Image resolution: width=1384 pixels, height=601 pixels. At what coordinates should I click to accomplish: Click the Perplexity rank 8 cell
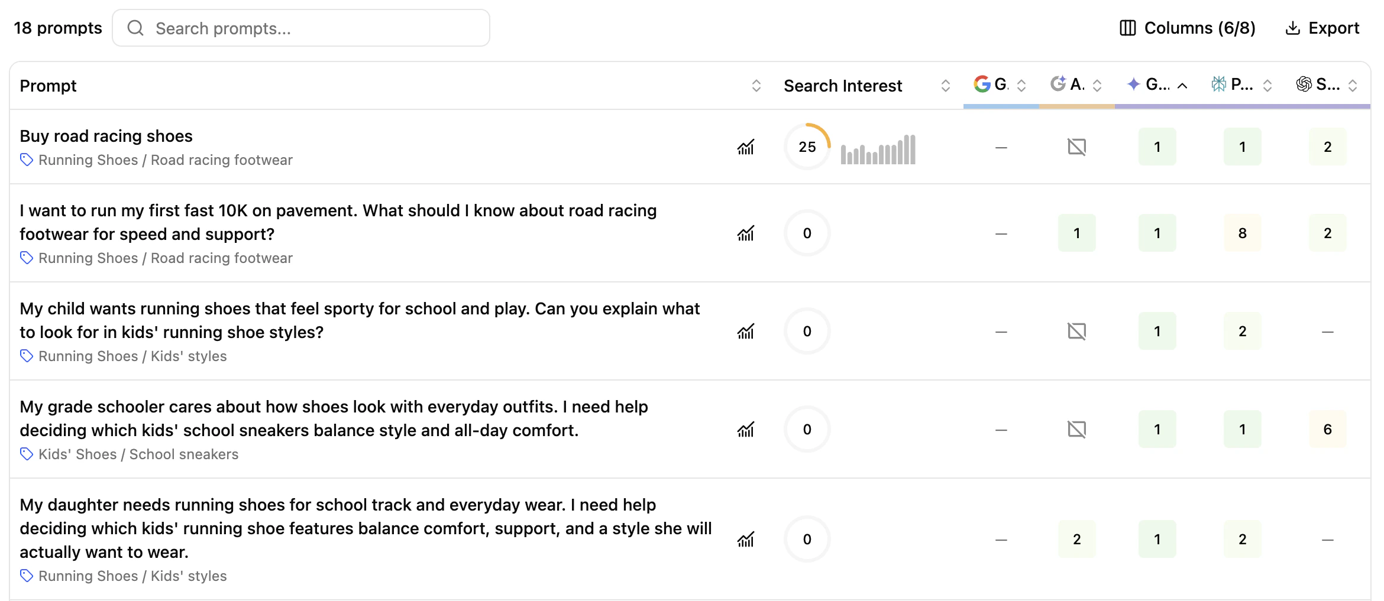(1242, 233)
